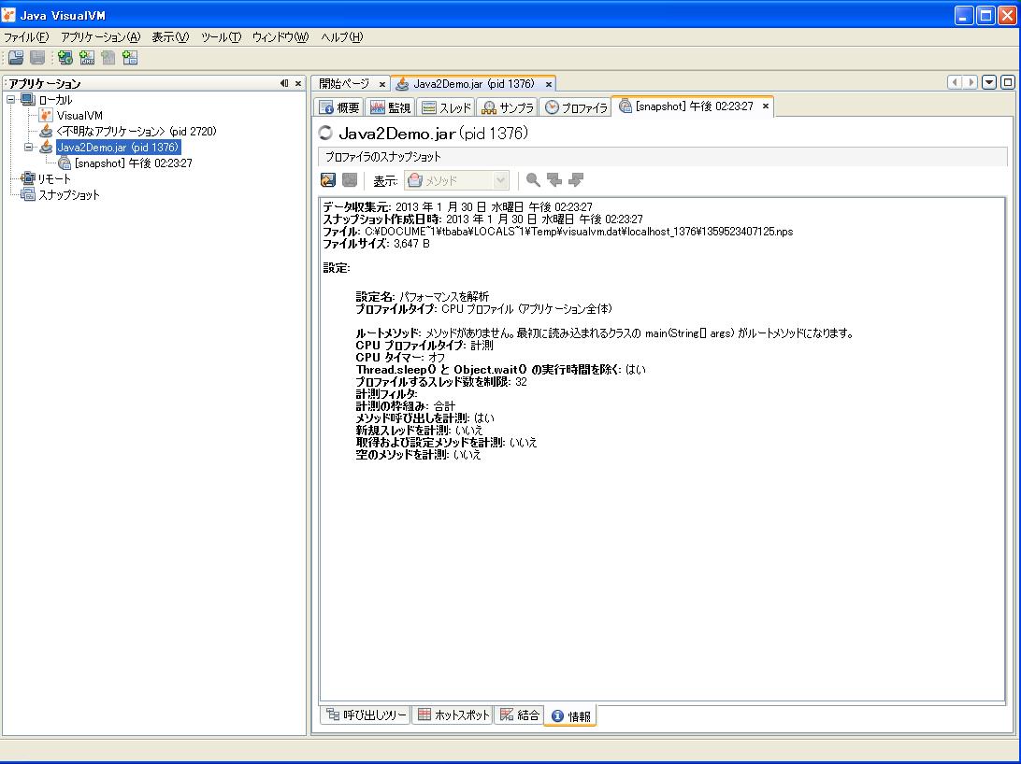The height and width of the screenshot is (764, 1021).
Task: Click the Load snapshot toolbar icon
Action: click(x=16, y=58)
